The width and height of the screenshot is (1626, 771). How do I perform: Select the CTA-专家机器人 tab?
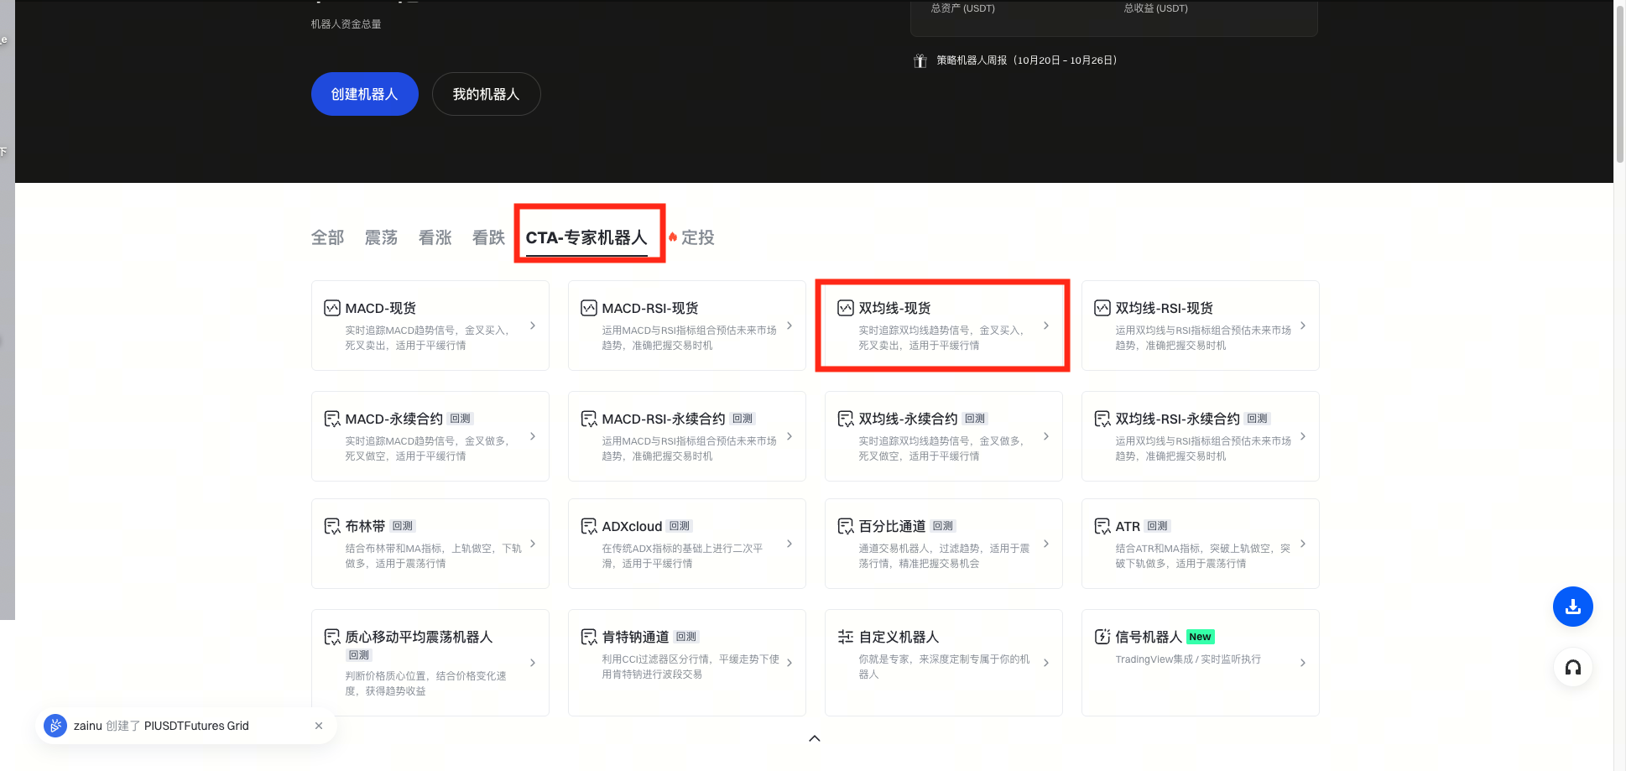point(586,237)
